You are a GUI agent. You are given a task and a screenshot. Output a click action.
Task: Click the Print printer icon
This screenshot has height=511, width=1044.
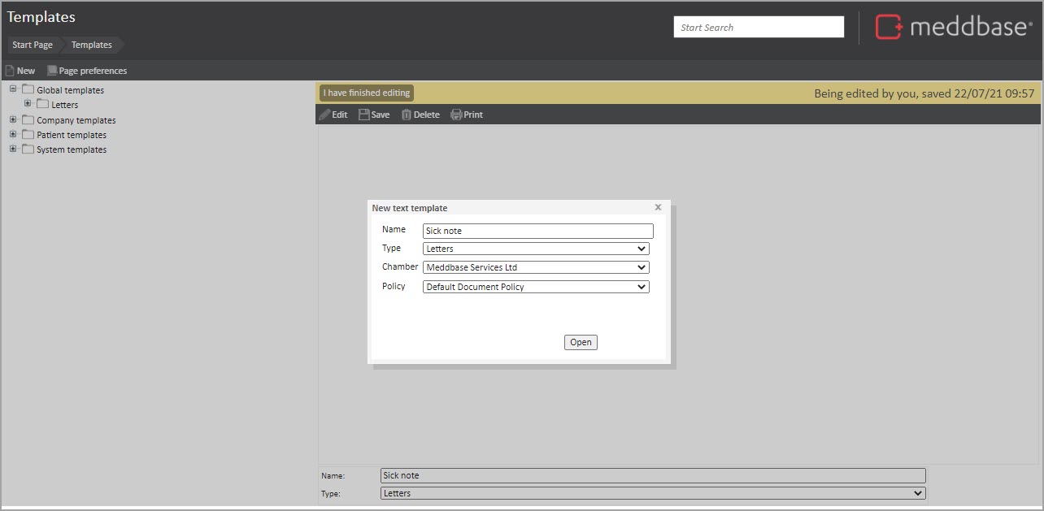coord(456,115)
